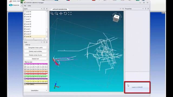Click the XYZ axis gizmo in viewport
The height and width of the screenshot is (97, 173).
click(x=57, y=85)
